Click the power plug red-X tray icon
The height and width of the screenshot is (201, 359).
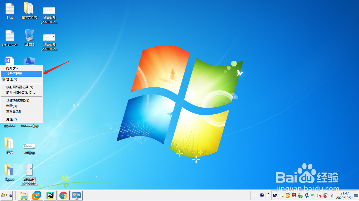coord(325,196)
